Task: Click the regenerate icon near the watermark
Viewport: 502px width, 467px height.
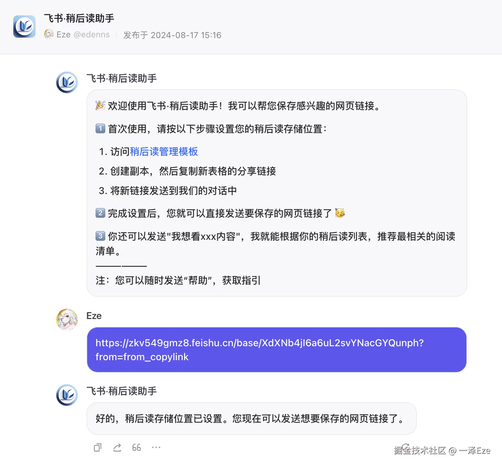Action: pyautogui.click(x=405, y=447)
